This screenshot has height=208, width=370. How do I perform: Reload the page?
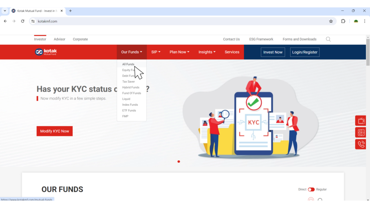[x=23, y=21]
